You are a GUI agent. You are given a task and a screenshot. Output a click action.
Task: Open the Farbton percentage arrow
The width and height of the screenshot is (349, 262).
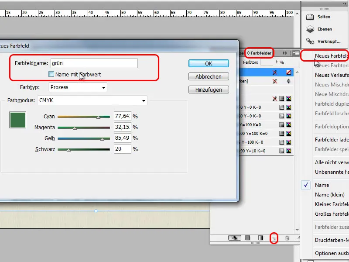coord(277,62)
